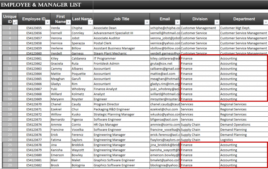Select row number 8 header
268x169 pixels.
click(10, 59)
